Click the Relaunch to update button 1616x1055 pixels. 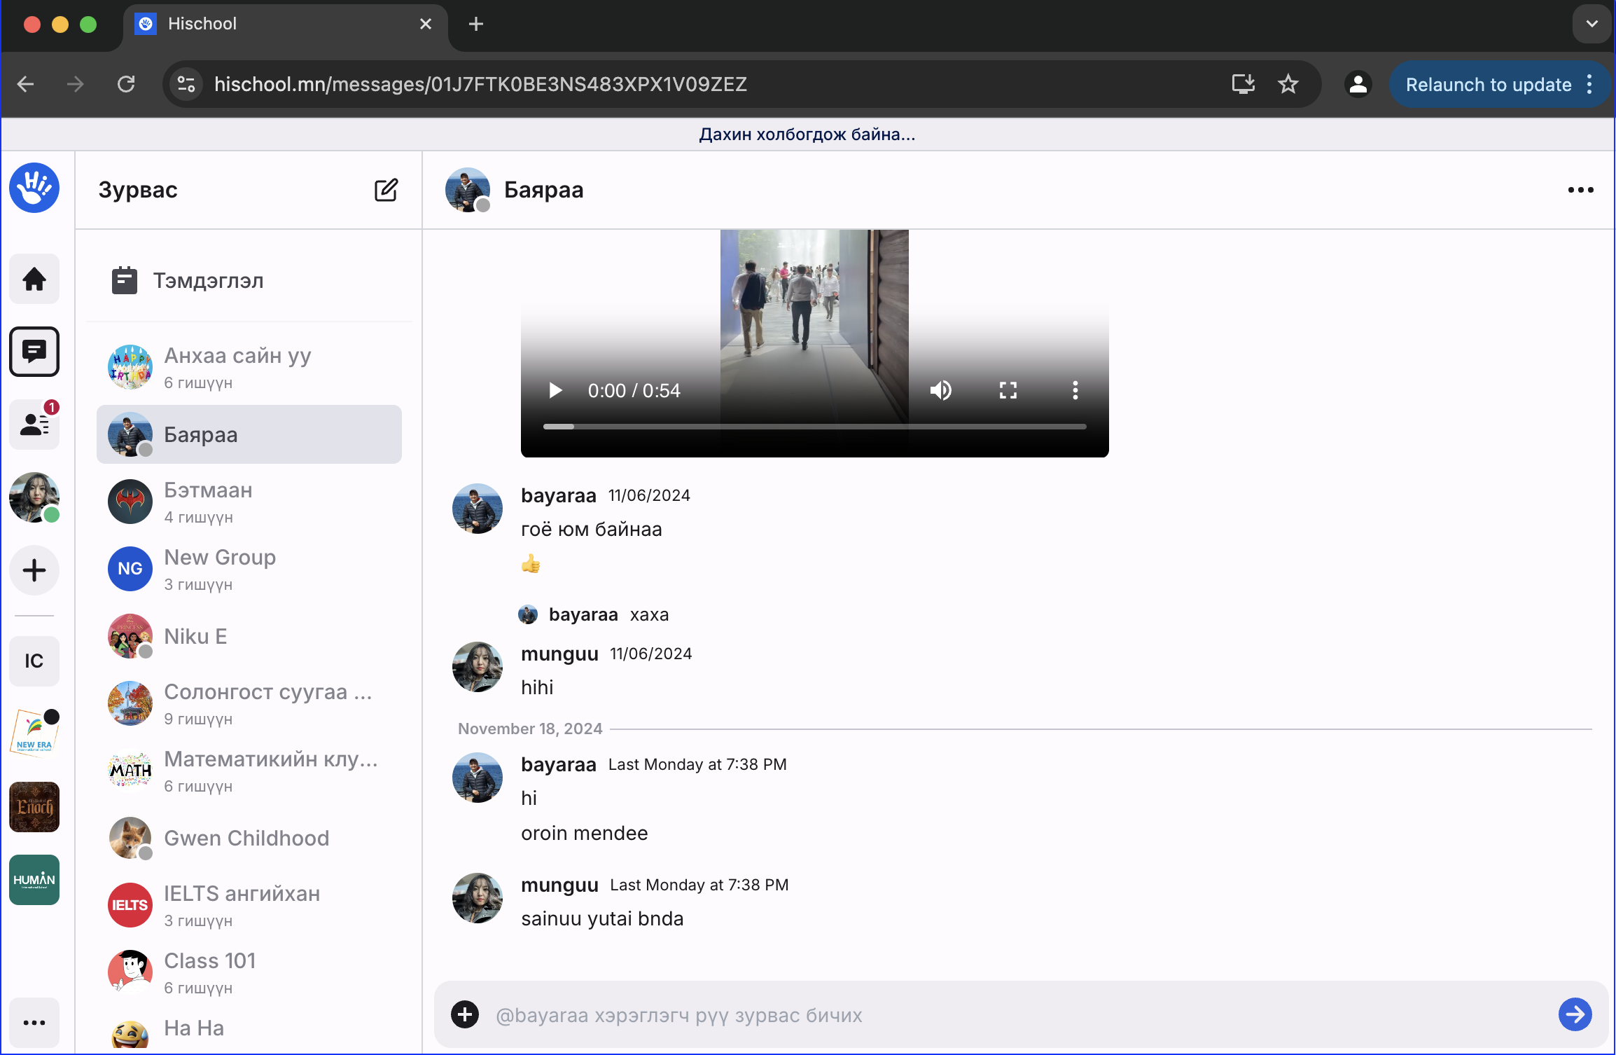[x=1488, y=85]
